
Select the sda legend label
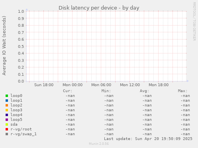[14, 124]
